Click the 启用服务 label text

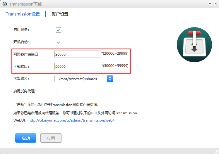coord(21,30)
